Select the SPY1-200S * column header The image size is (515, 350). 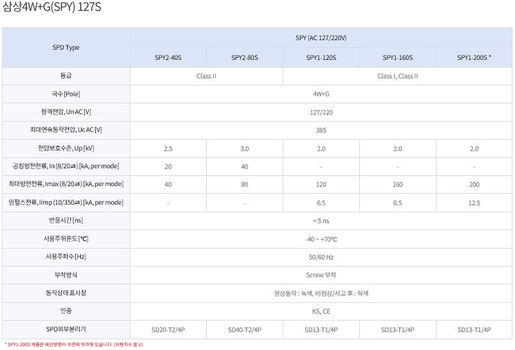click(474, 57)
